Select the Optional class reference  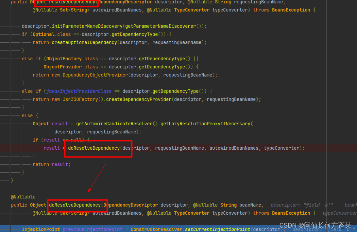44,35
